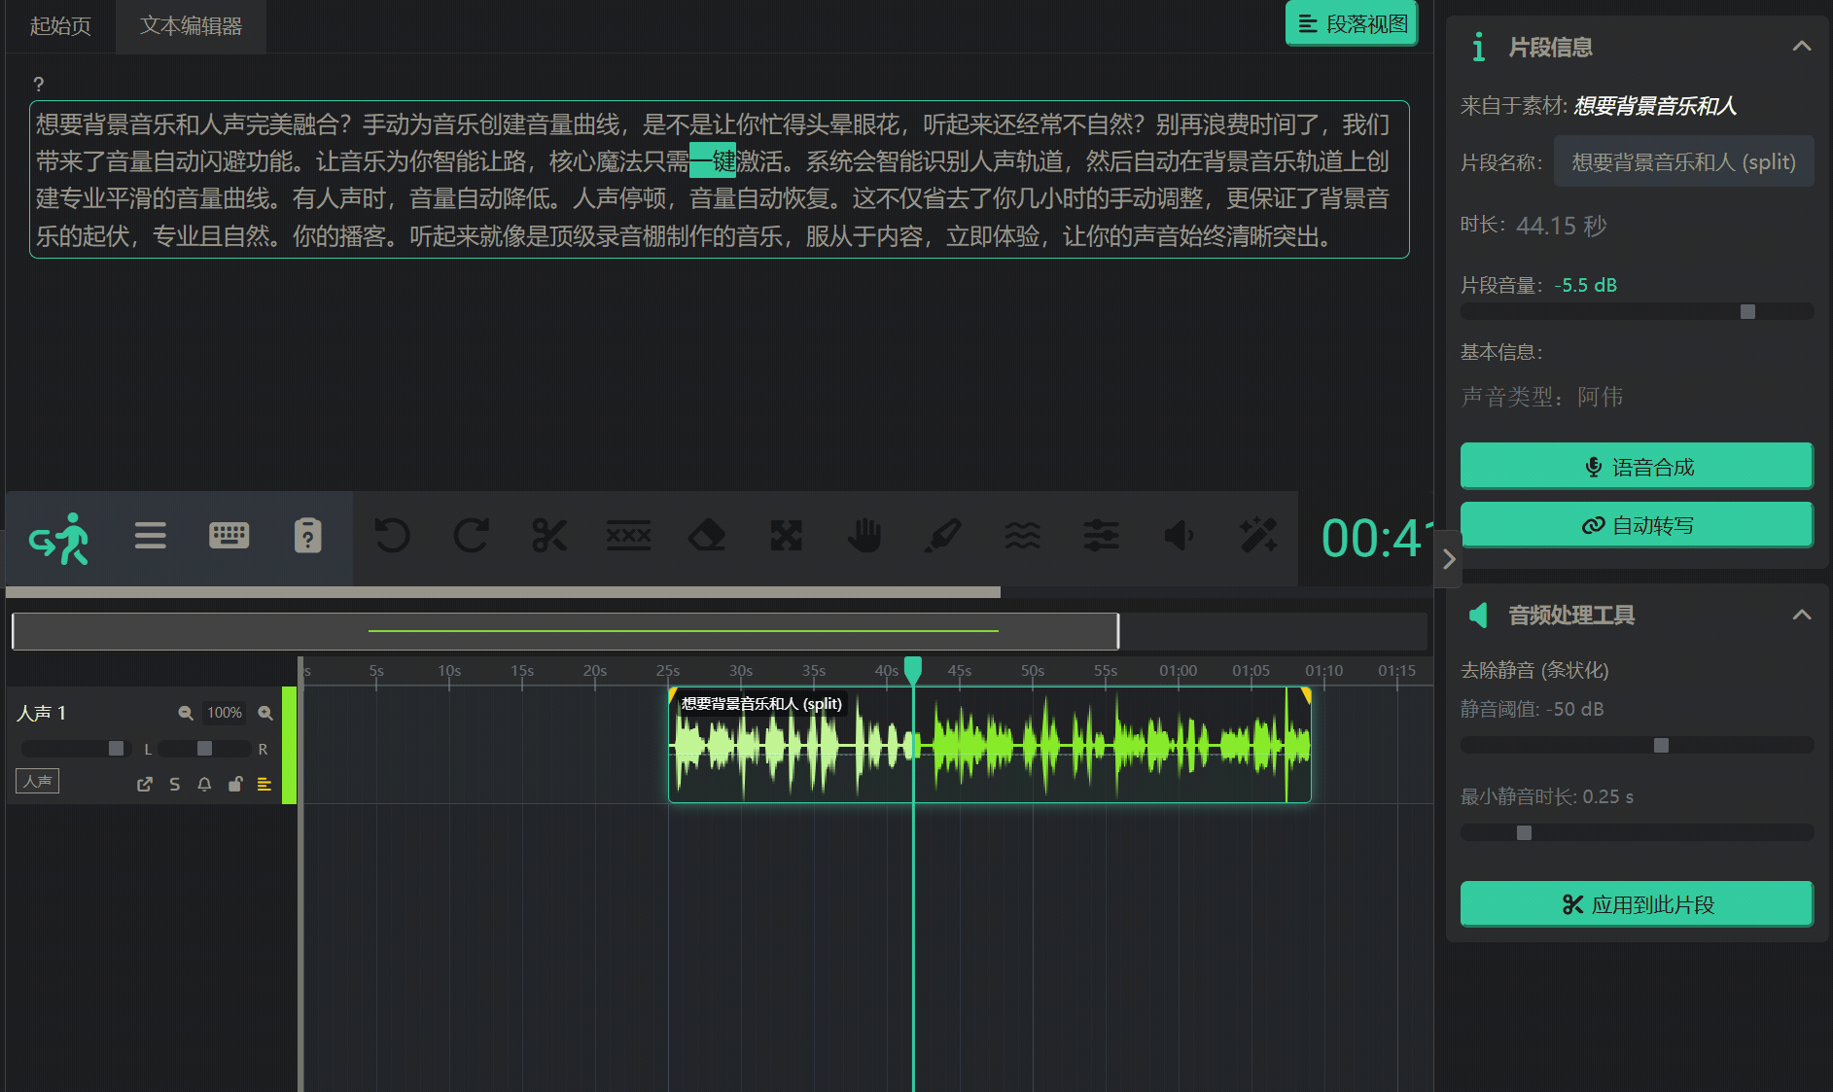
Task: Click the zoom in magnifier on track
Action: 265,713
